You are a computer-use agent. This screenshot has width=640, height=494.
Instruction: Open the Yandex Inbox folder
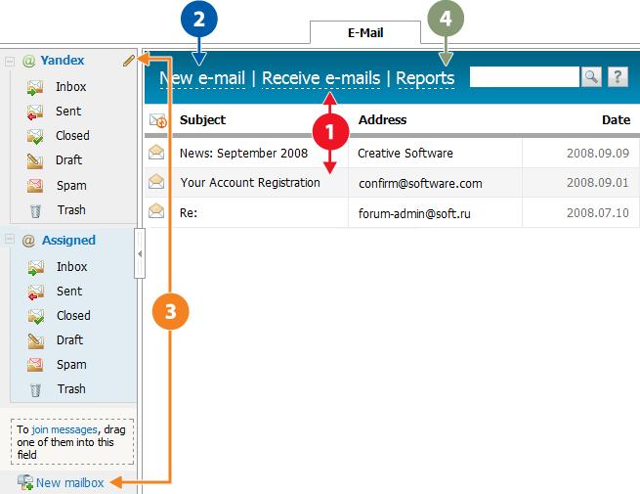click(x=70, y=87)
